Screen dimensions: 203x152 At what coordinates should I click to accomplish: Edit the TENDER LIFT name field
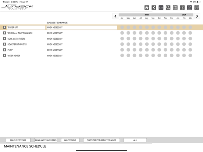[26, 28]
